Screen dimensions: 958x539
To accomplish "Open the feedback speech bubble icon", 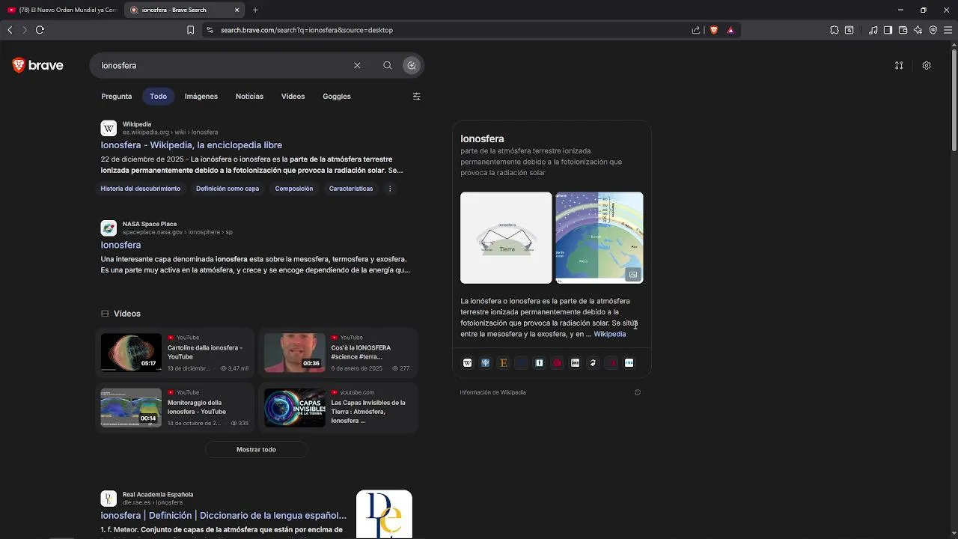I will 638,392.
